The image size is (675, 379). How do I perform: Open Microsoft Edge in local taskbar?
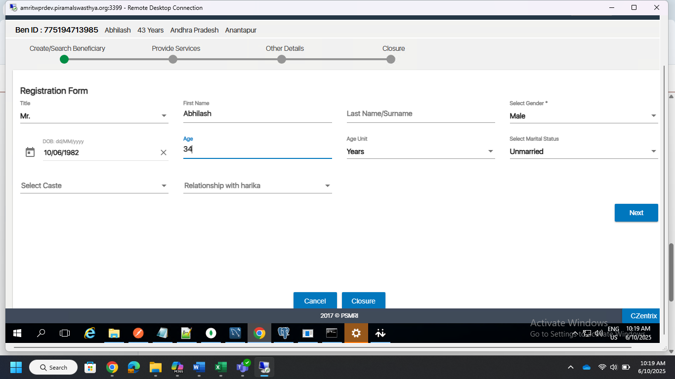click(134, 367)
